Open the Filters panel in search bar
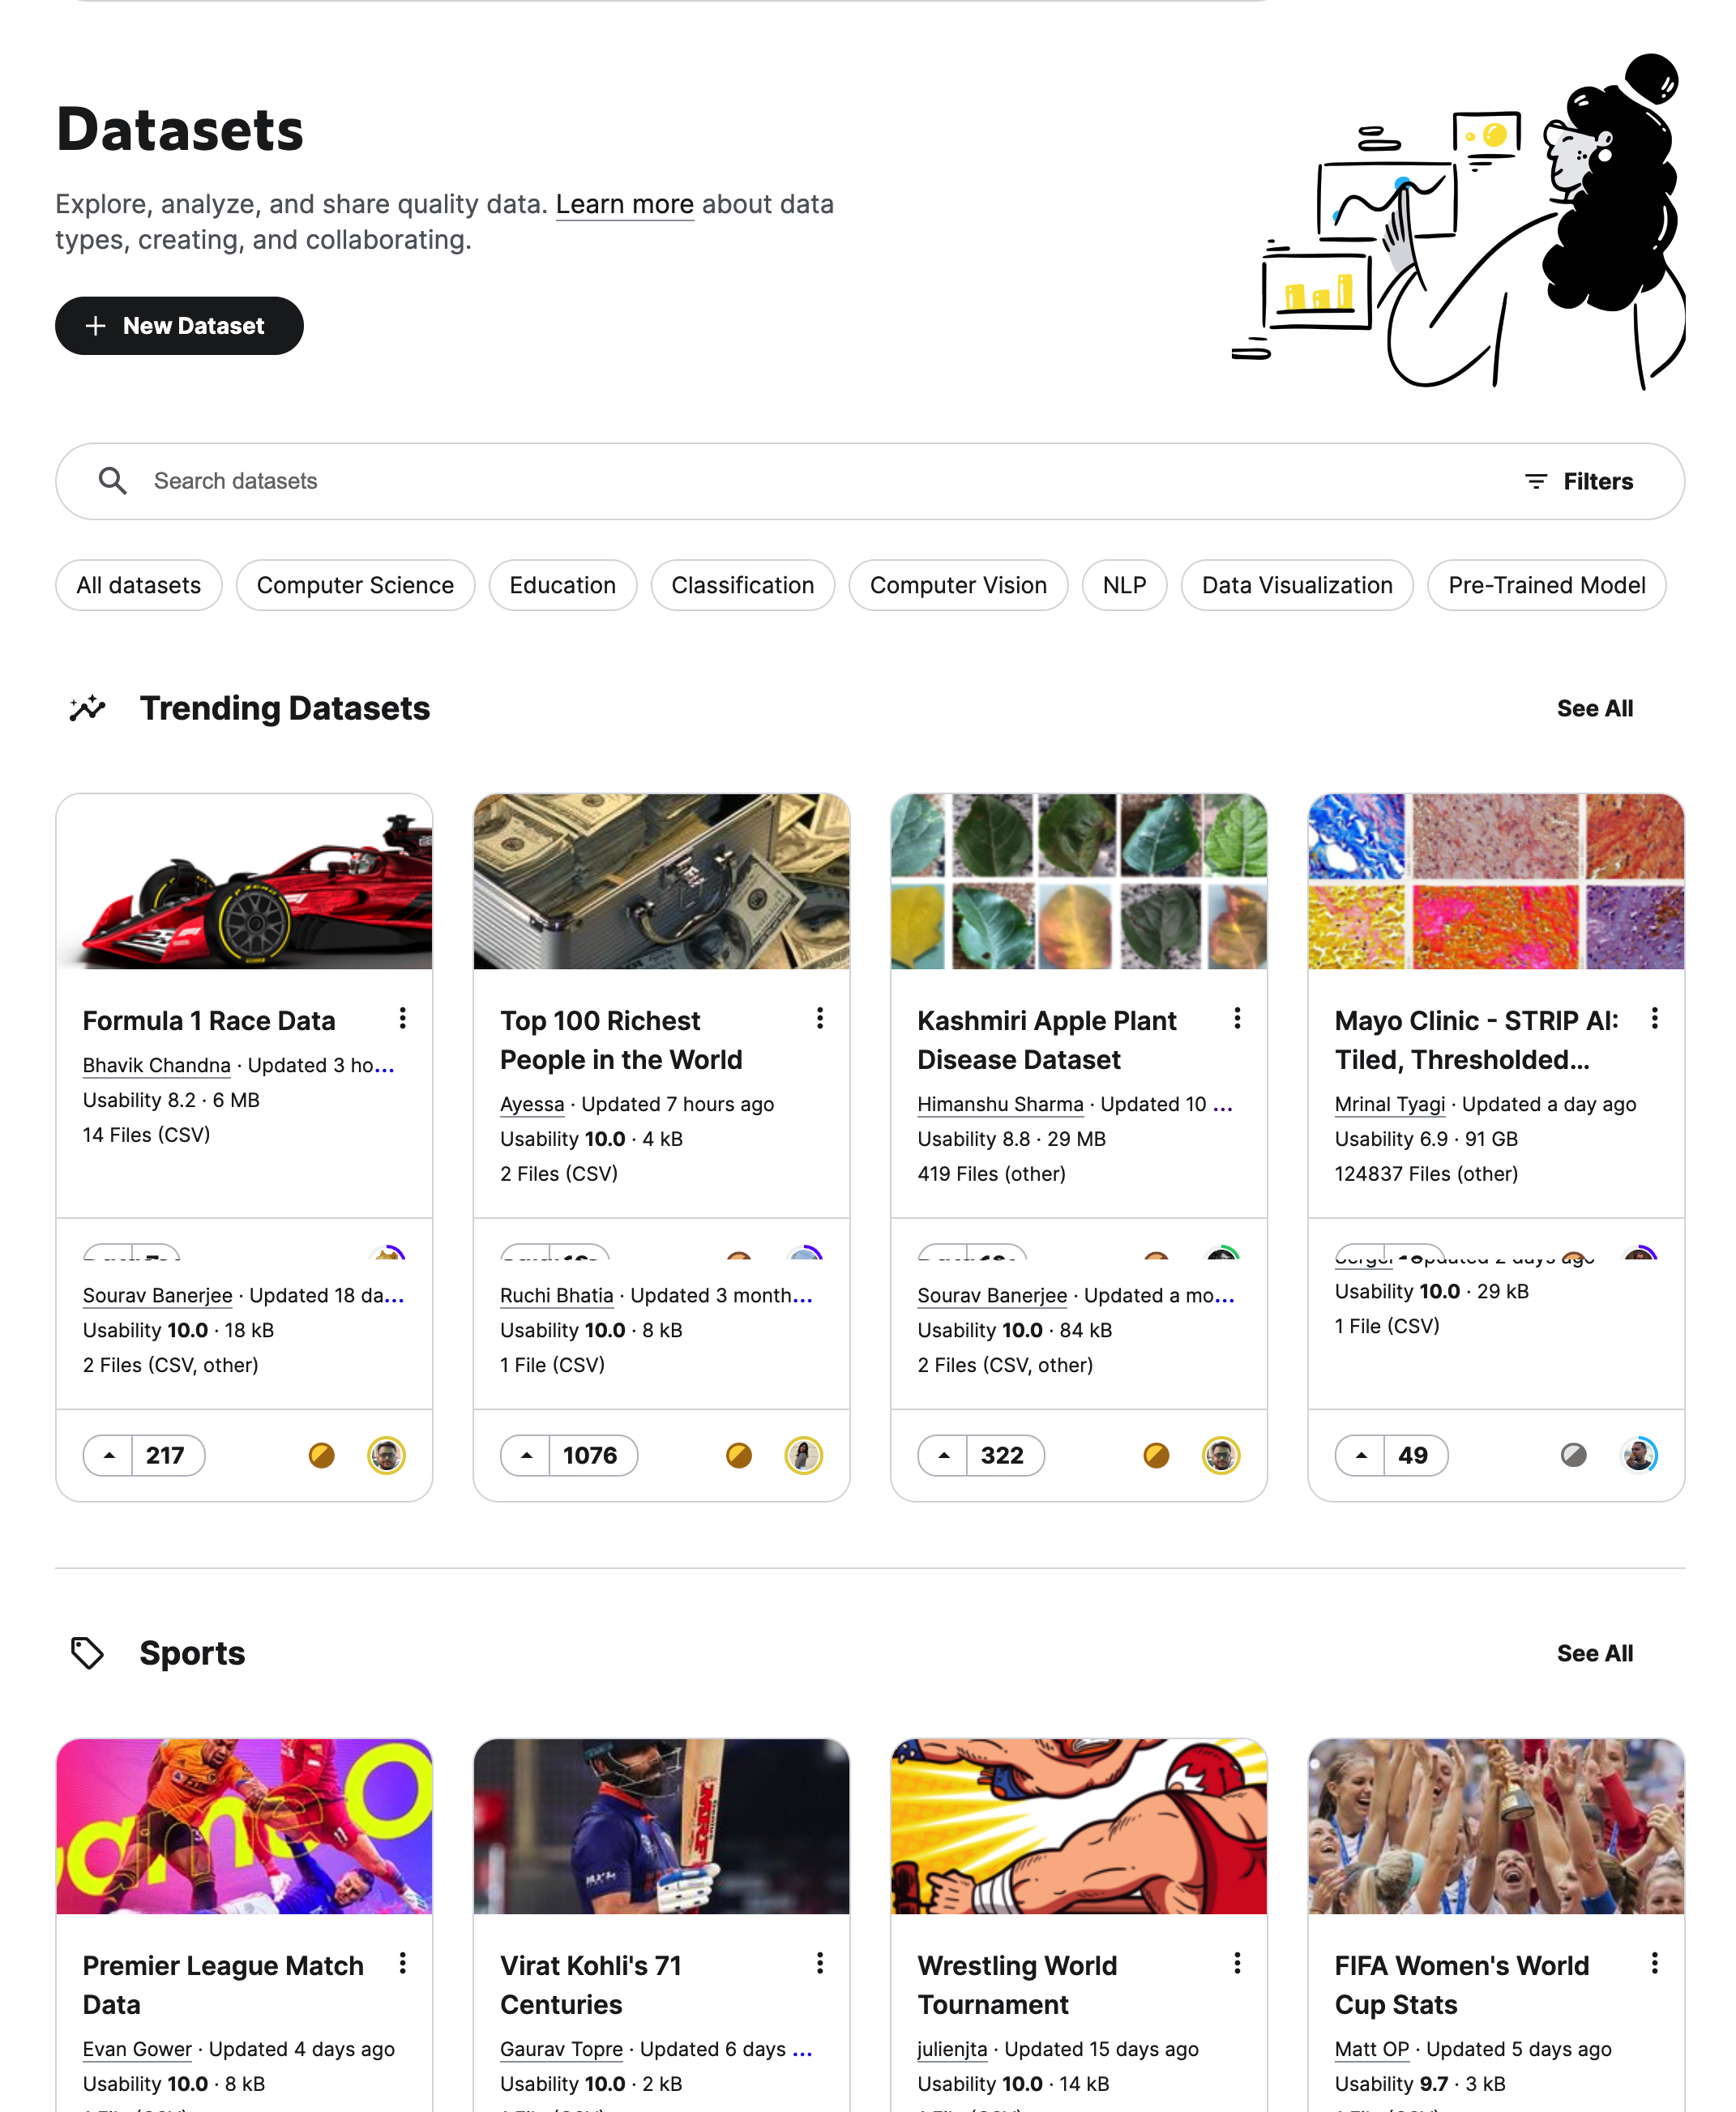 coord(1579,481)
